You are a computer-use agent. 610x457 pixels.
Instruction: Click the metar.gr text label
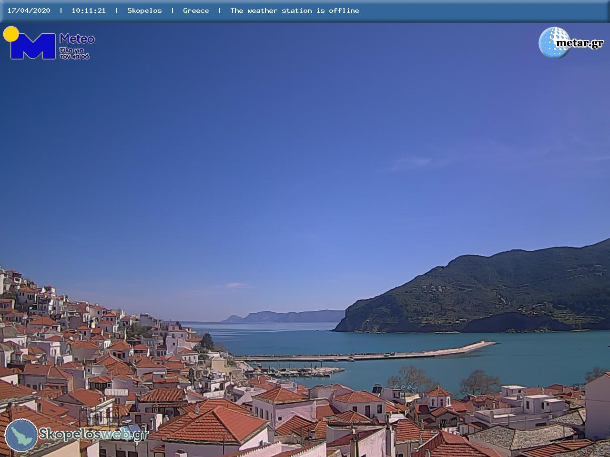pyautogui.click(x=580, y=43)
